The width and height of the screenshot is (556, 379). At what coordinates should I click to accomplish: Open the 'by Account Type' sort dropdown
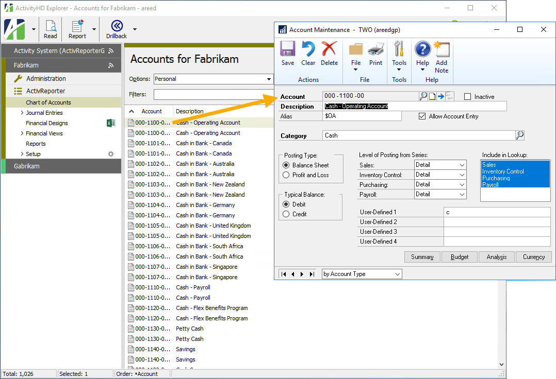pyautogui.click(x=398, y=274)
